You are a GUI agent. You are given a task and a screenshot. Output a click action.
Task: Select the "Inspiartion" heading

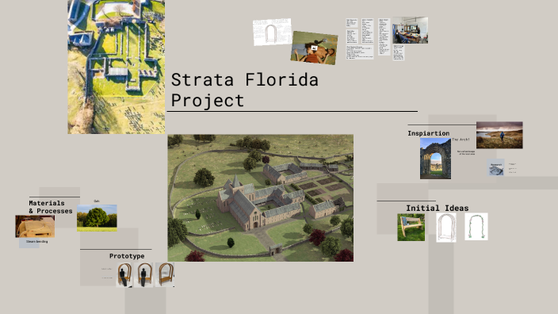(x=429, y=133)
